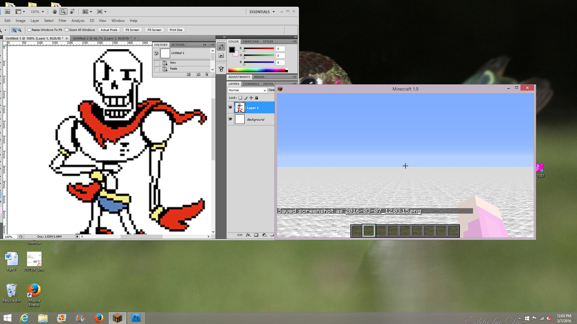Set history brush source for Untitled-1 snapshot
This screenshot has width=577, height=324.
[156, 53]
